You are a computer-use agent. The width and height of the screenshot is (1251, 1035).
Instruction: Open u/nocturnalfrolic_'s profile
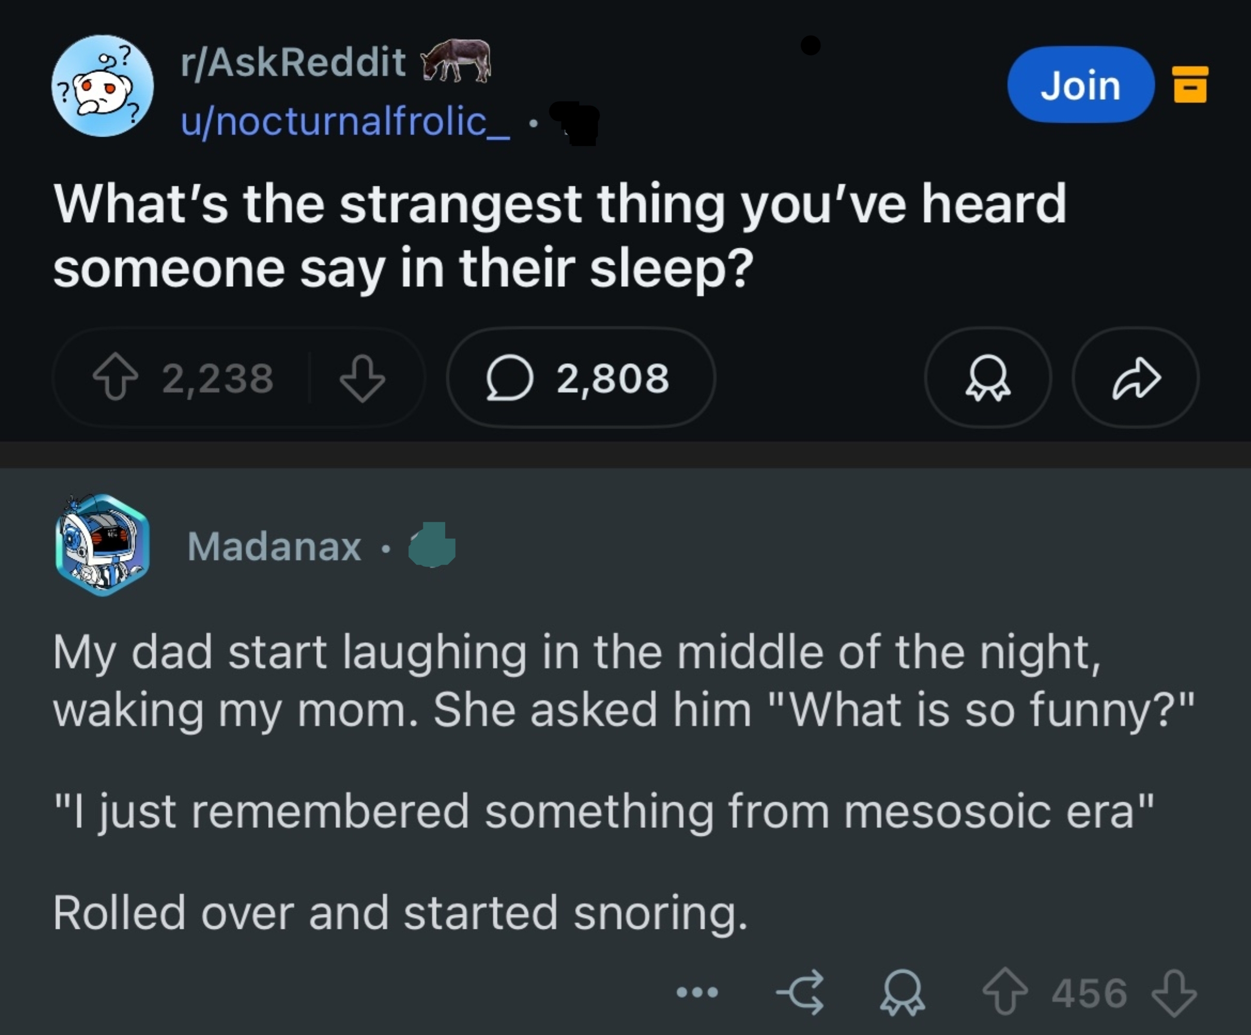[x=346, y=123]
